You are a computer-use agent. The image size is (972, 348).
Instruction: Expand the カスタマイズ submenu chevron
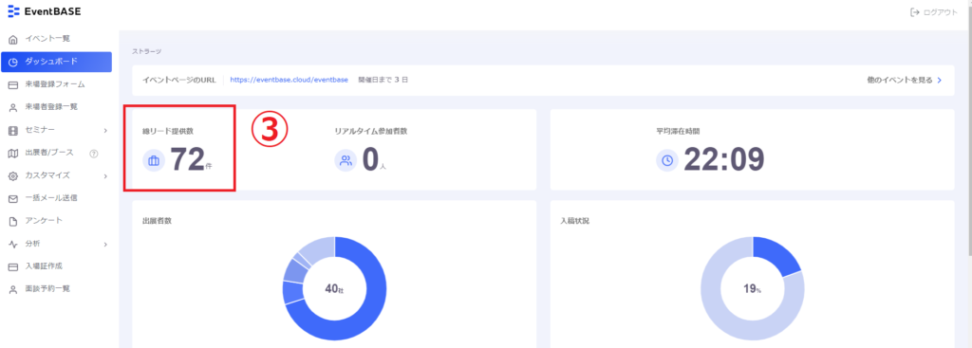(105, 175)
